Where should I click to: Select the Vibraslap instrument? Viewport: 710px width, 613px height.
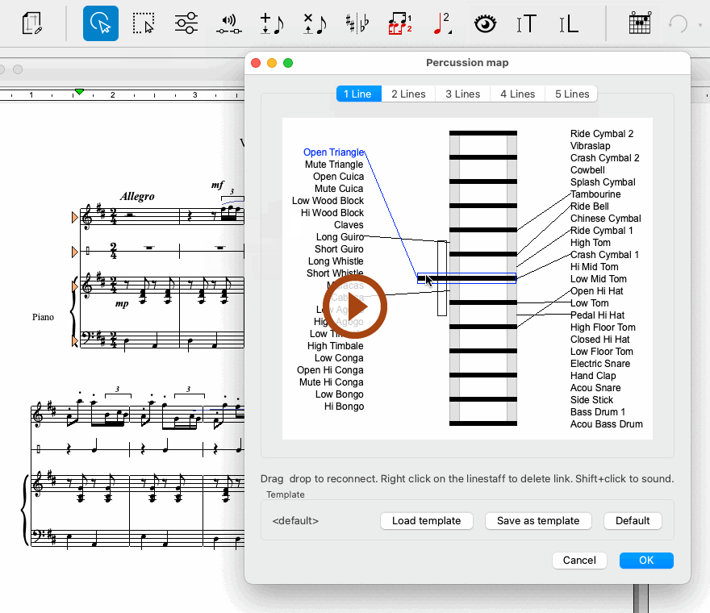point(590,146)
